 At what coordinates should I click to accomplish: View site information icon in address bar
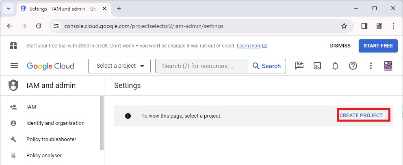tap(56, 26)
